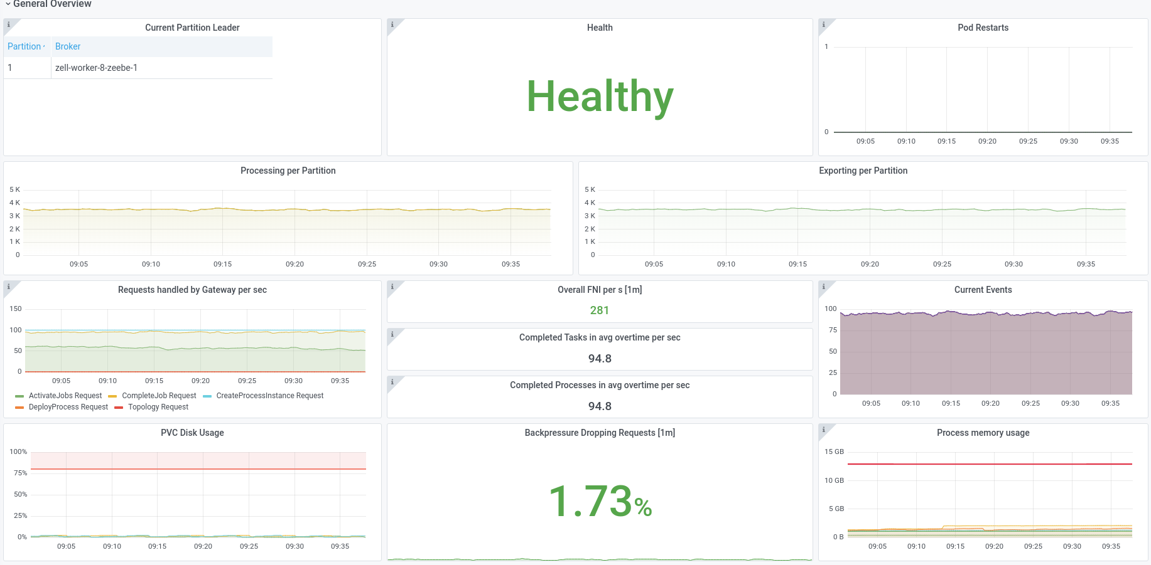Click DeployProcess orange legend color swatch
Viewport: 1151px width, 565px height.
(19, 408)
